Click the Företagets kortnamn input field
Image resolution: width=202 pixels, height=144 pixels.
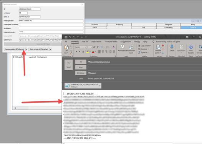(x=51, y=25)
